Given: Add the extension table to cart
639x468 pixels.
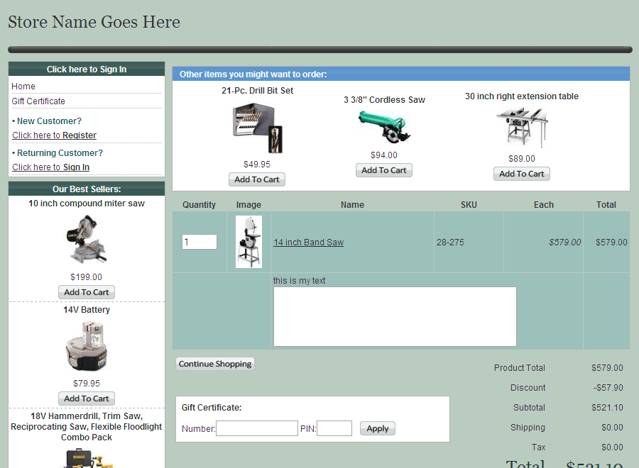Looking at the screenshot, I should (x=522, y=174).
